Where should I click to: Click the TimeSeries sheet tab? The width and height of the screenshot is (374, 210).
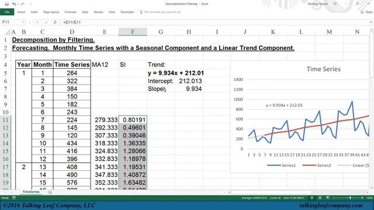[31, 192]
